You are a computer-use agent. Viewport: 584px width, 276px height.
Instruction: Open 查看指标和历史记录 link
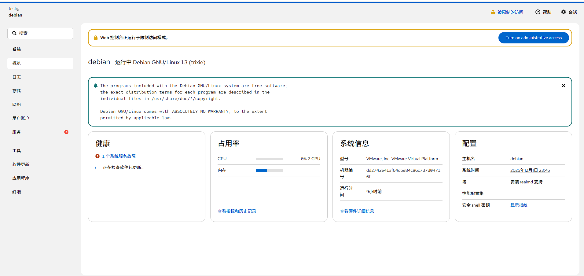237,211
